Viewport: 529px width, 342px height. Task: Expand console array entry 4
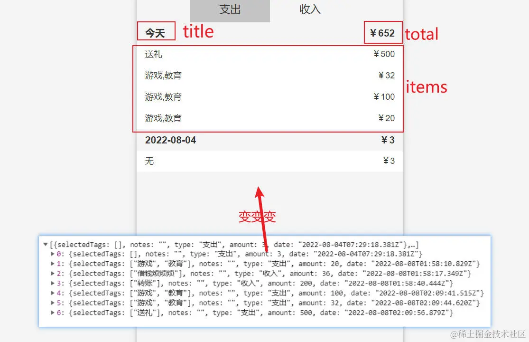53,293
